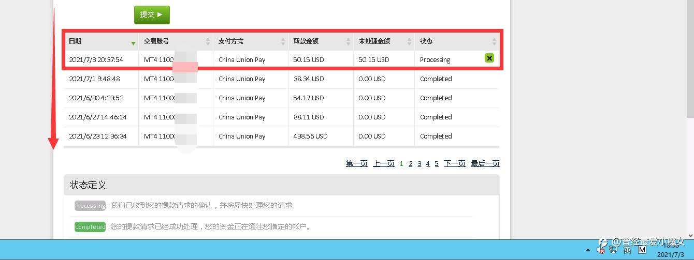Go to 第一页 first page link
Screen dimensions: 694x260
(x=356, y=163)
